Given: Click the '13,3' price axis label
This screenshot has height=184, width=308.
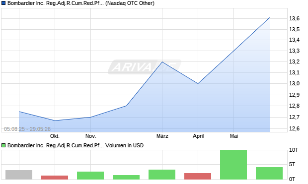Looking at the screenshot, I should [294, 51].
